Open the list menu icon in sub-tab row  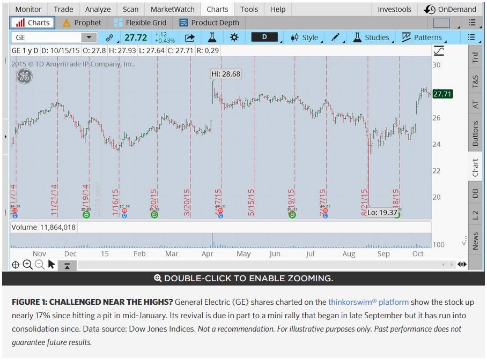click(x=472, y=22)
